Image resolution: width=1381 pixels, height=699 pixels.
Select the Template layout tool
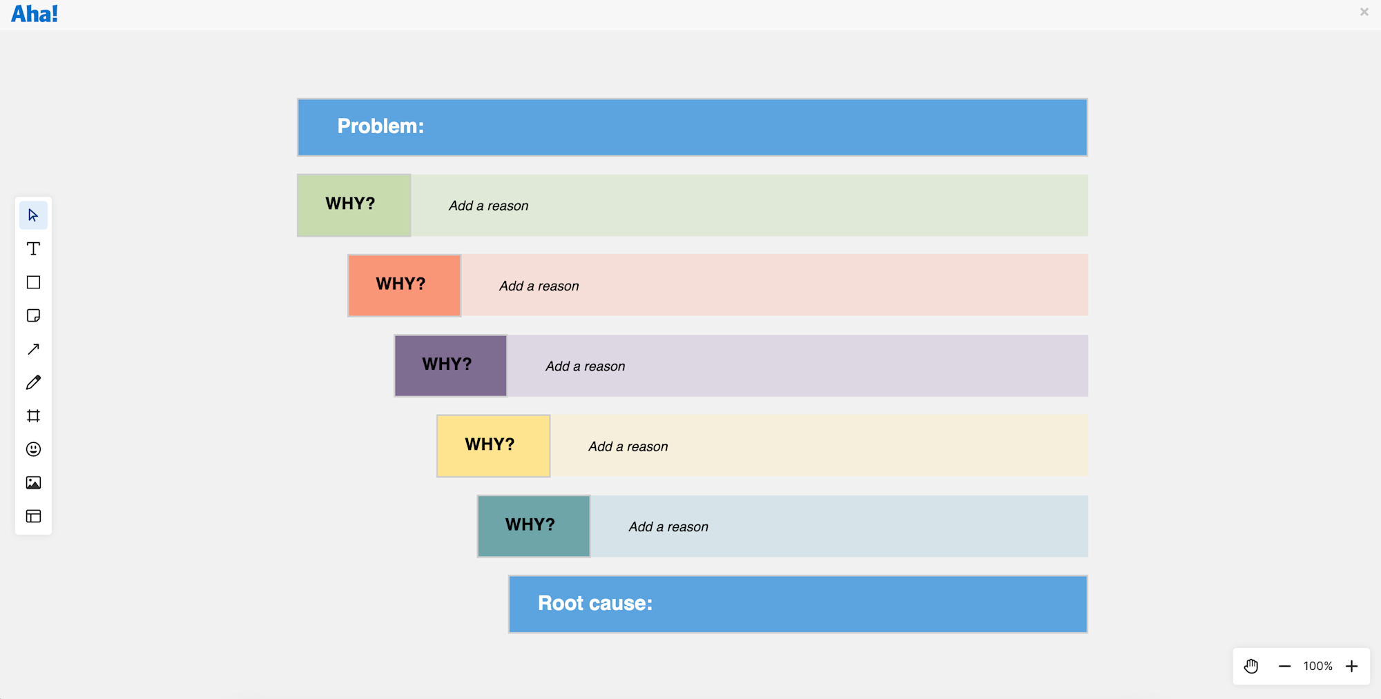32,515
